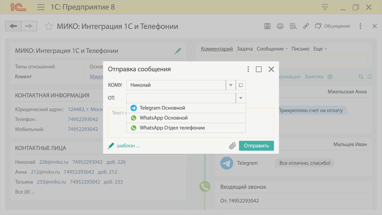Image resolution: width=382 pixels, height=215 pixels.
Task: Click the printer icon
Action: coord(280,26)
